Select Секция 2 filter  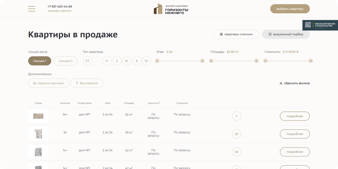coord(66,61)
